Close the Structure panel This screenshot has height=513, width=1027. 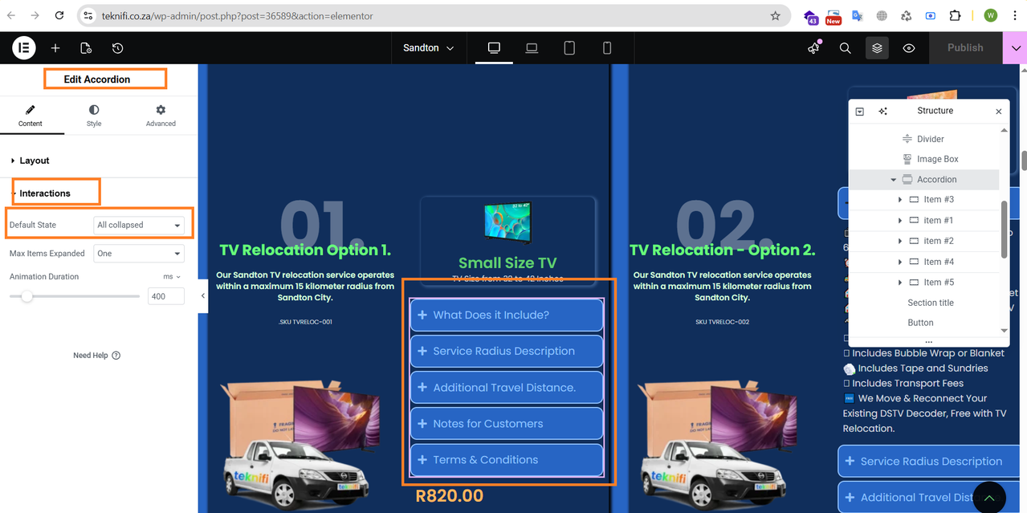pyautogui.click(x=999, y=112)
